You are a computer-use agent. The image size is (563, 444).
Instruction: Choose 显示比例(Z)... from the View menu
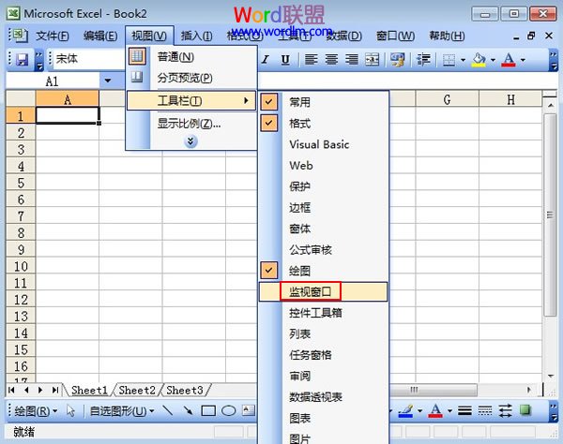191,124
